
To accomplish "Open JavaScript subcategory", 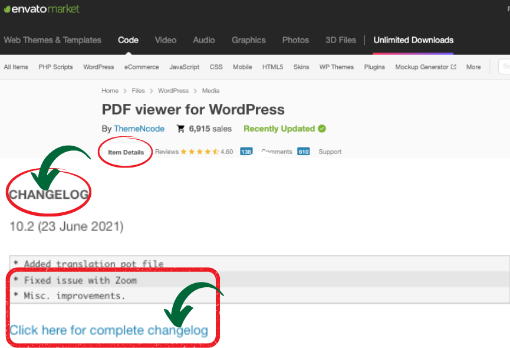I will point(184,67).
